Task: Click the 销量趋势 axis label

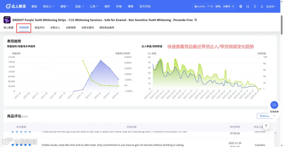Action: (x=16, y=54)
